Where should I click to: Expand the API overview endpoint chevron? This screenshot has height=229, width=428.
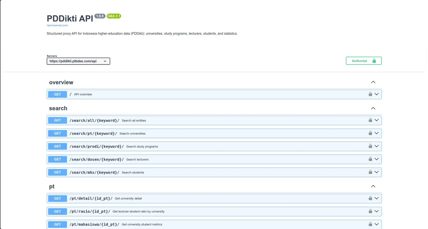point(377,94)
